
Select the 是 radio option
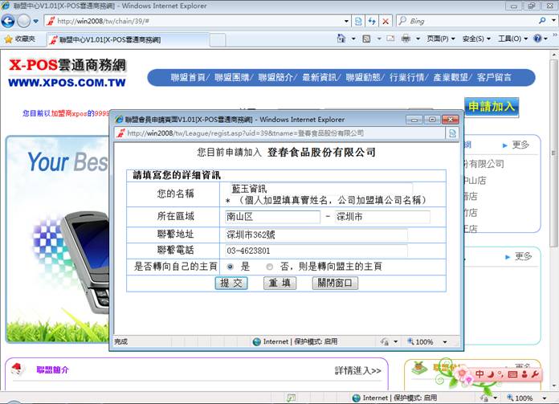pos(231,267)
